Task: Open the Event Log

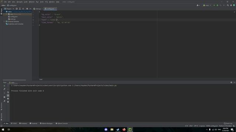Action: point(228,124)
